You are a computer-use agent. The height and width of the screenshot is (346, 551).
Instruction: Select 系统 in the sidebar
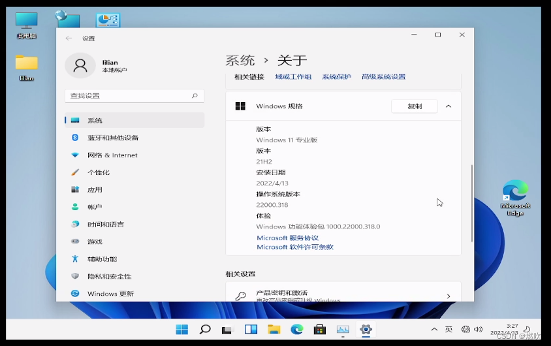click(x=134, y=121)
